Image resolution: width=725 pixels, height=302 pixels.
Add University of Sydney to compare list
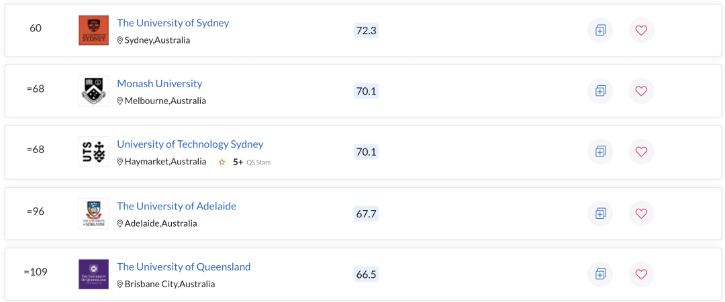click(x=600, y=30)
